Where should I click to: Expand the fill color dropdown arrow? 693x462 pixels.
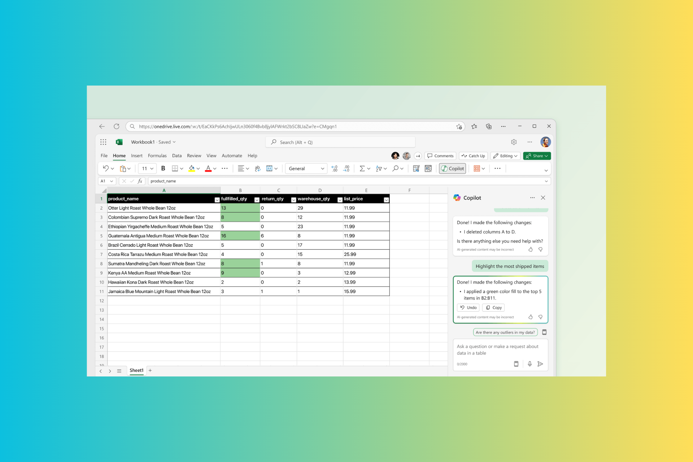tap(198, 169)
